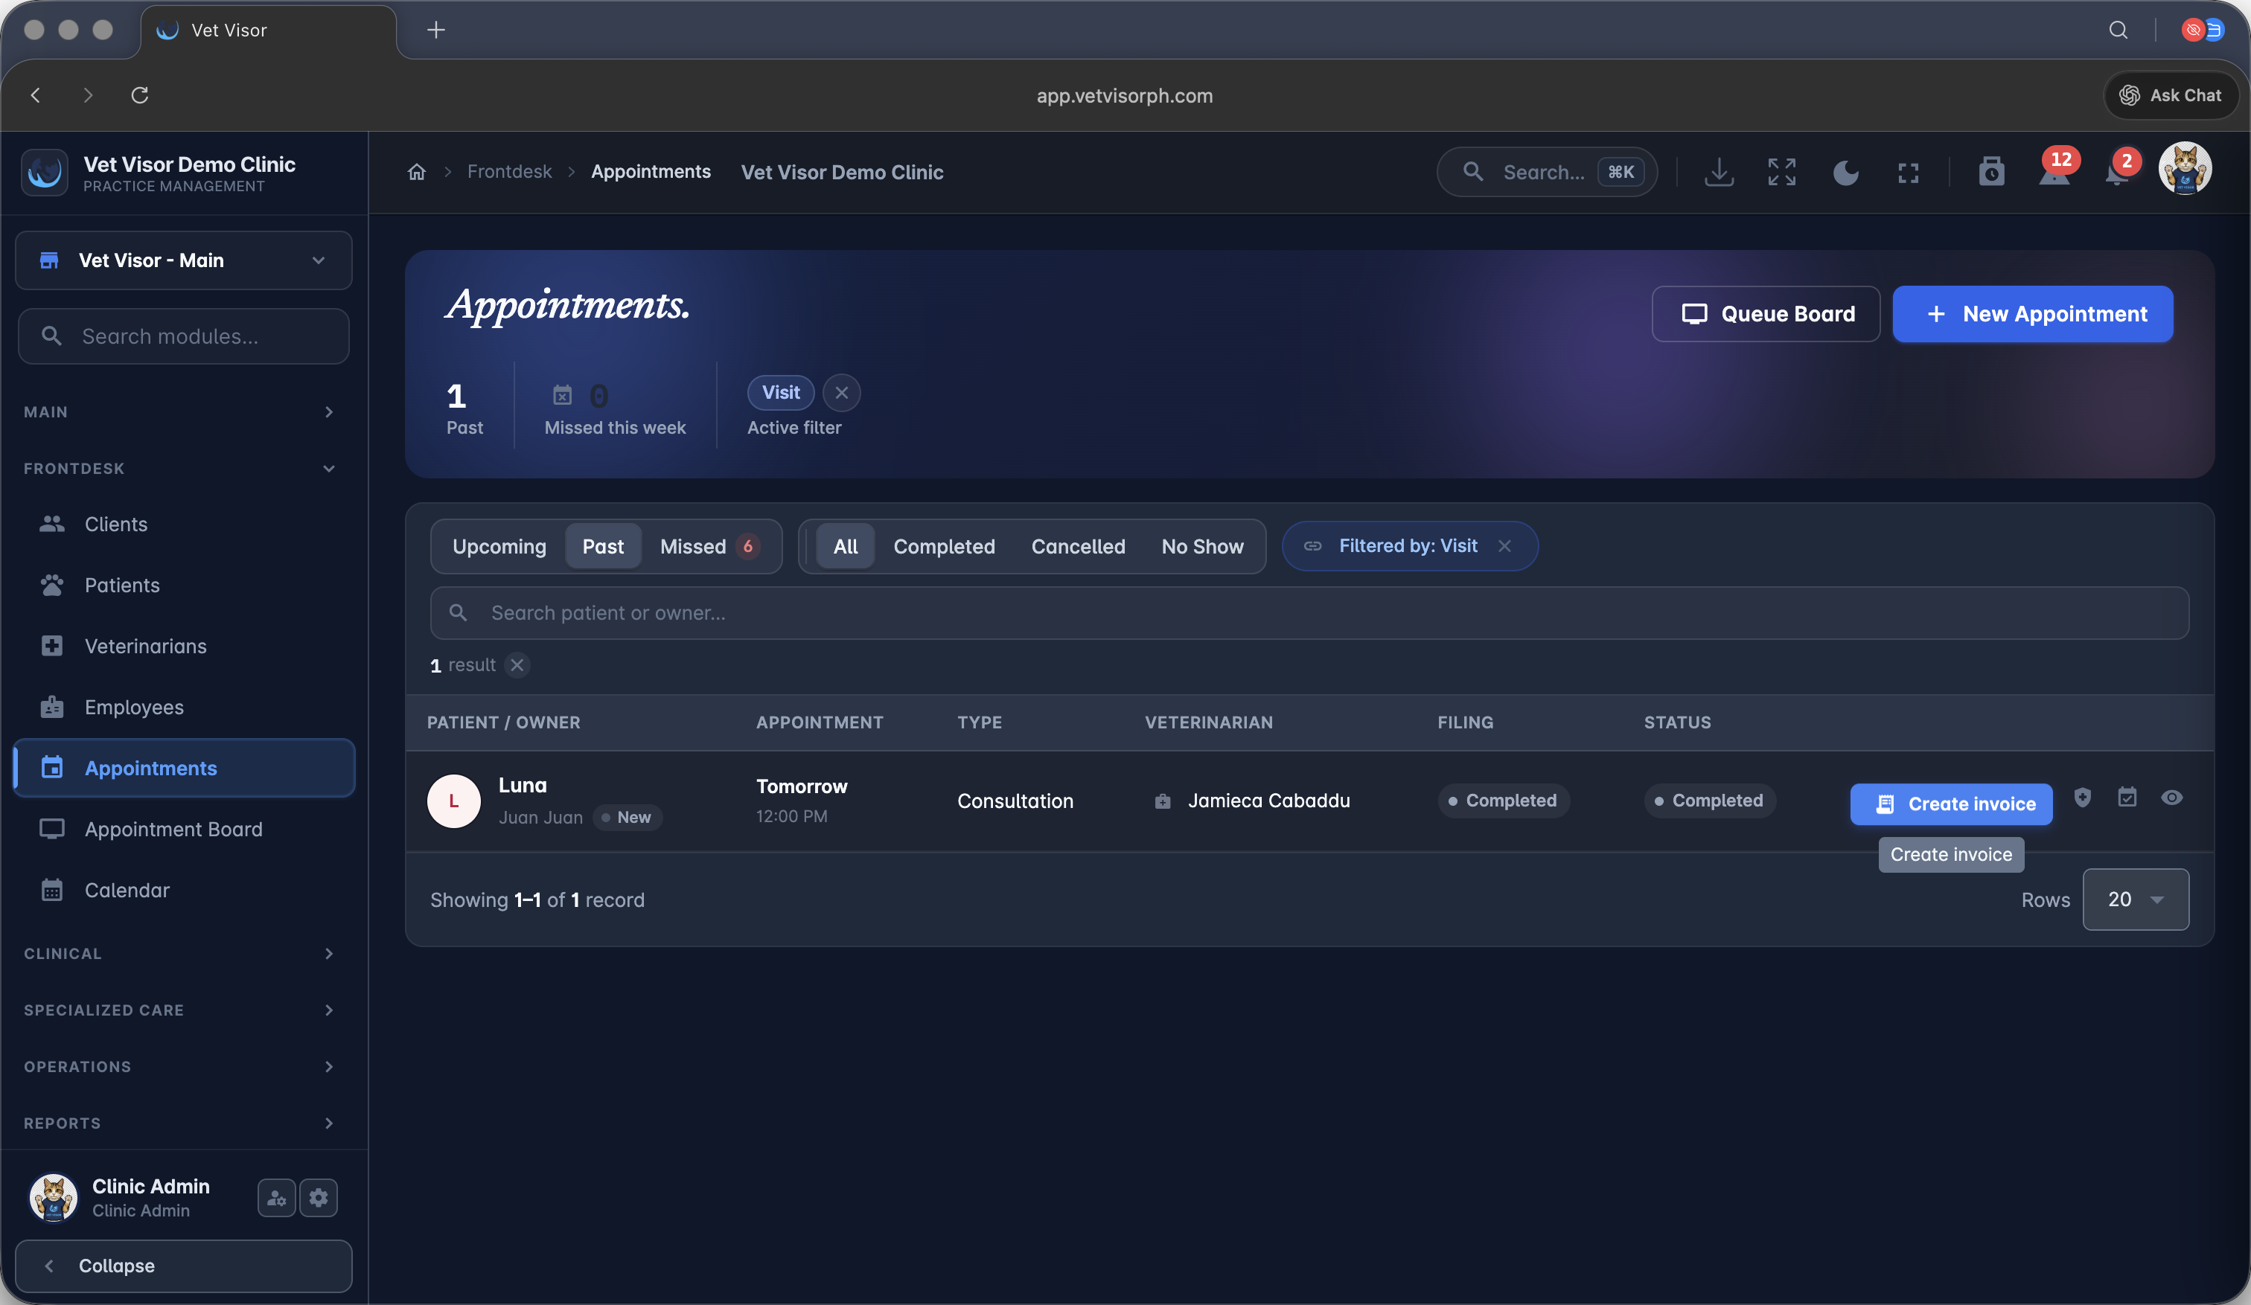Click the Jamieca Cabaddu veterinarian cell
Viewport: 2251px width, 1305px height.
1252,801
